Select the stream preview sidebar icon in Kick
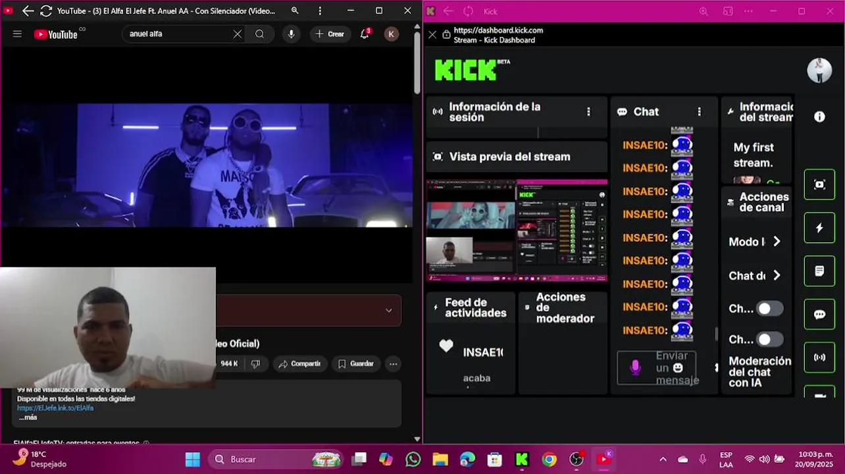 [x=819, y=184]
